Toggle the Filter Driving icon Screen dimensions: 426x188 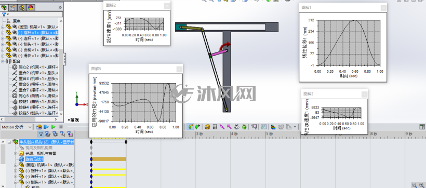(55, 133)
